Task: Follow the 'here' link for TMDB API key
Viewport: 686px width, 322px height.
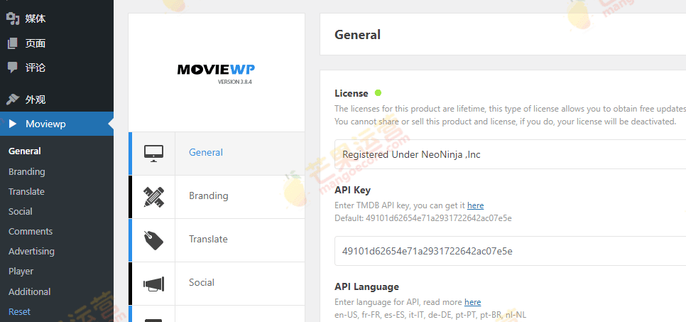Action: coord(475,205)
